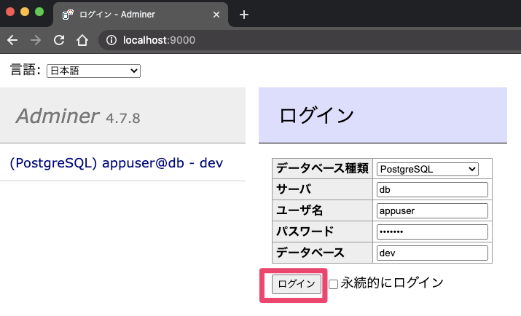Click the Adminer favicon in the tab

(68, 15)
